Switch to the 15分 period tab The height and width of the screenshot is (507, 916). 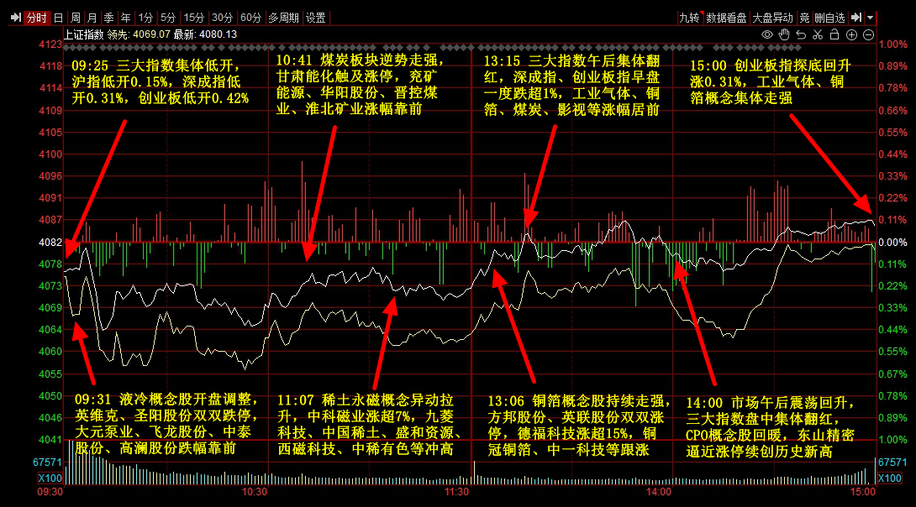194,18
